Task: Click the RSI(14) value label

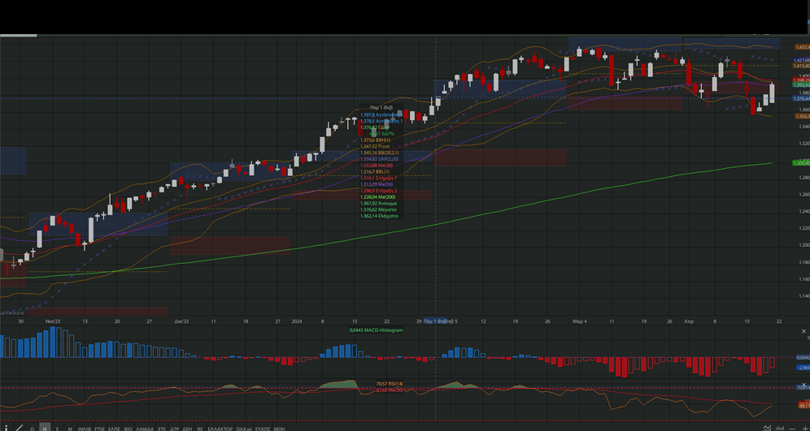Action: click(390, 384)
